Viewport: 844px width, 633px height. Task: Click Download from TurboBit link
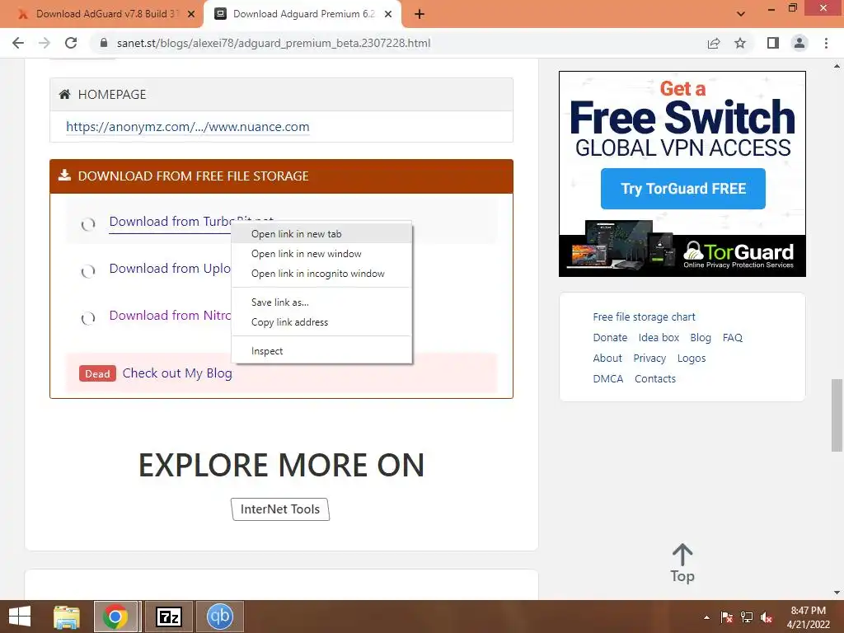pos(170,221)
